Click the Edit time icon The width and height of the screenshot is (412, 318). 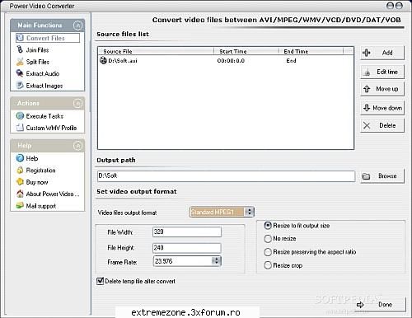(x=367, y=72)
